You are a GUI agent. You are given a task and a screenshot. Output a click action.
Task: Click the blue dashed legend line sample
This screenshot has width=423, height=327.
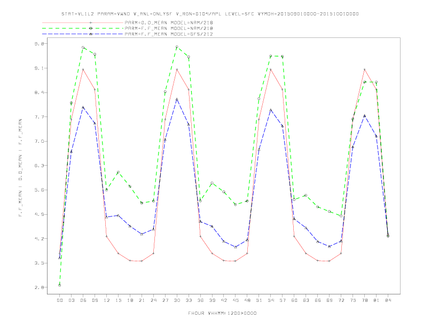point(83,34)
